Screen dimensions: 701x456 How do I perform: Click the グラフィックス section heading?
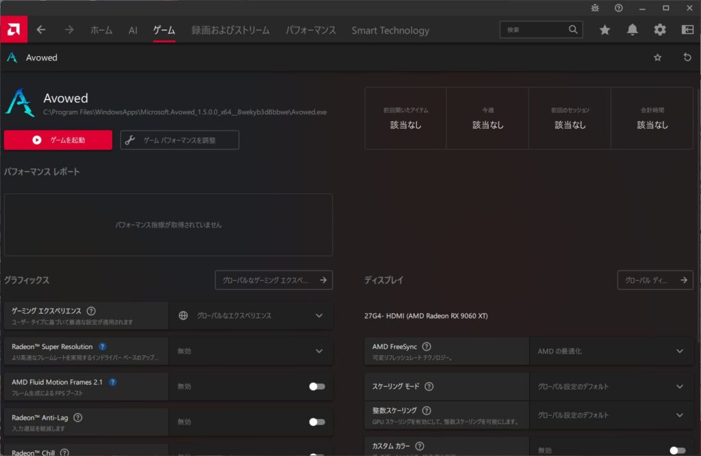[x=27, y=280]
